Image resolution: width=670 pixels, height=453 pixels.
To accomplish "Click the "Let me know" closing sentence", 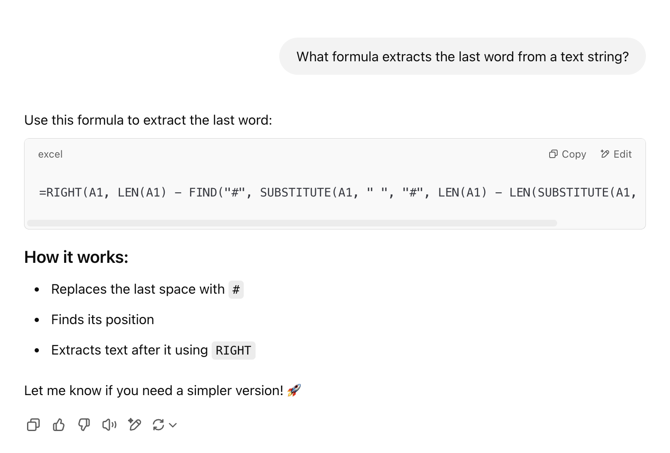I will tap(153, 390).
